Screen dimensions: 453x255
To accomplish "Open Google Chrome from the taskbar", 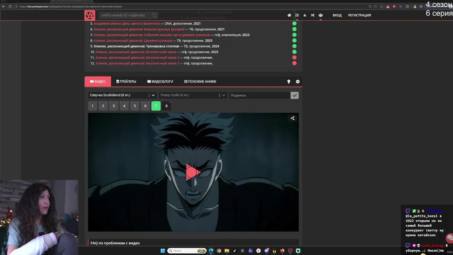I will (219, 251).
